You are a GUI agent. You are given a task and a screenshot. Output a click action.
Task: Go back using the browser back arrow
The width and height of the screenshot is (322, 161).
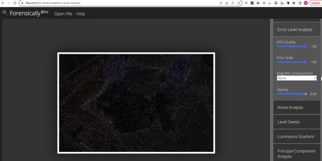3,3
